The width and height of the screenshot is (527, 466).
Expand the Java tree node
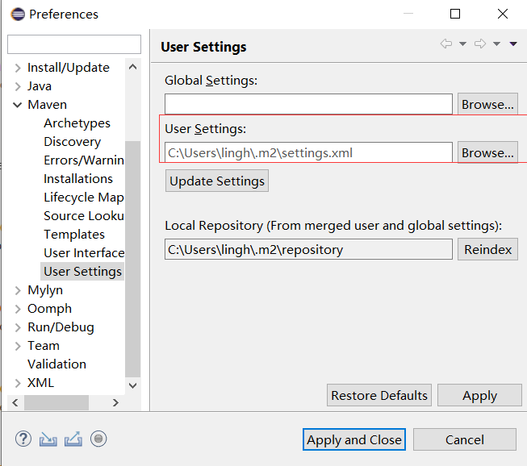click(x=18, y=86)
